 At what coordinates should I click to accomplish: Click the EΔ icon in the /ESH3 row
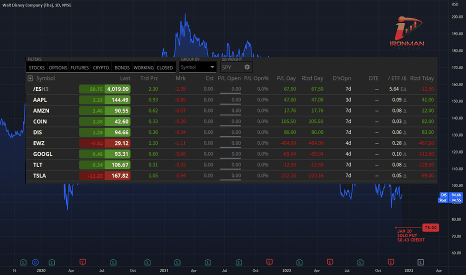(x=403, y=89)
